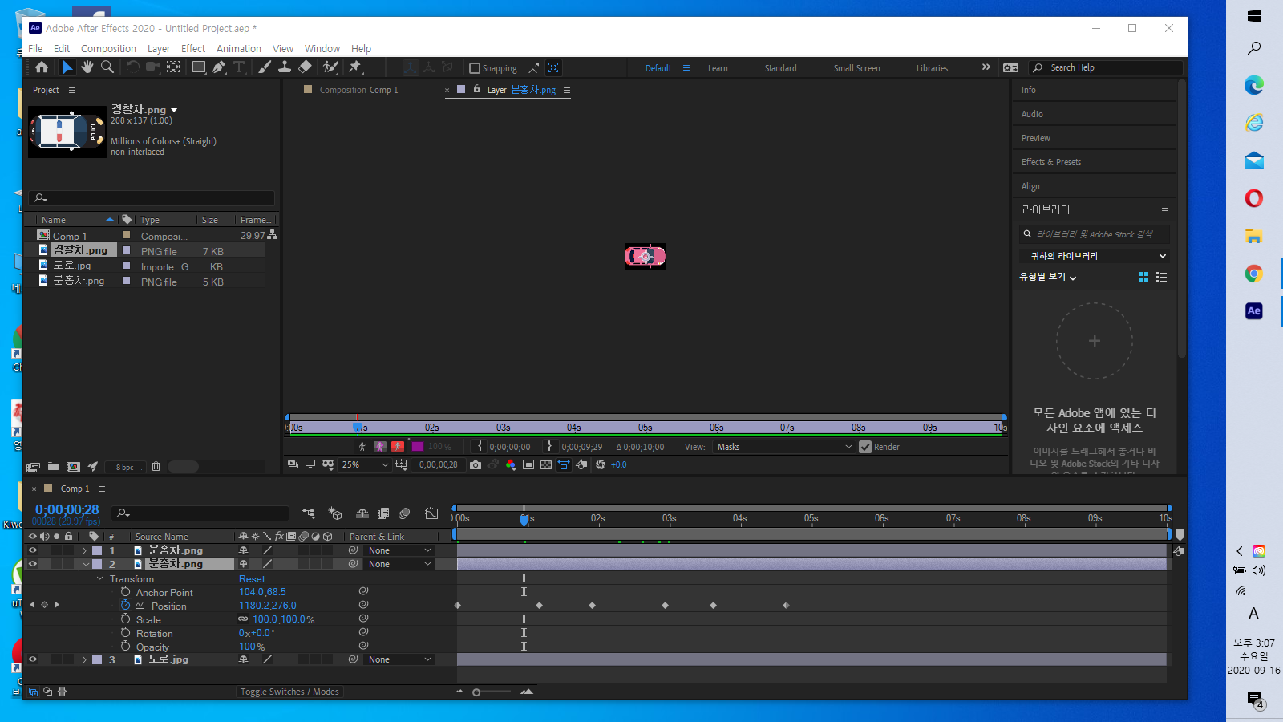Choose the Horizontal Type tool
1283x722 pixels.
click(240, 67)
